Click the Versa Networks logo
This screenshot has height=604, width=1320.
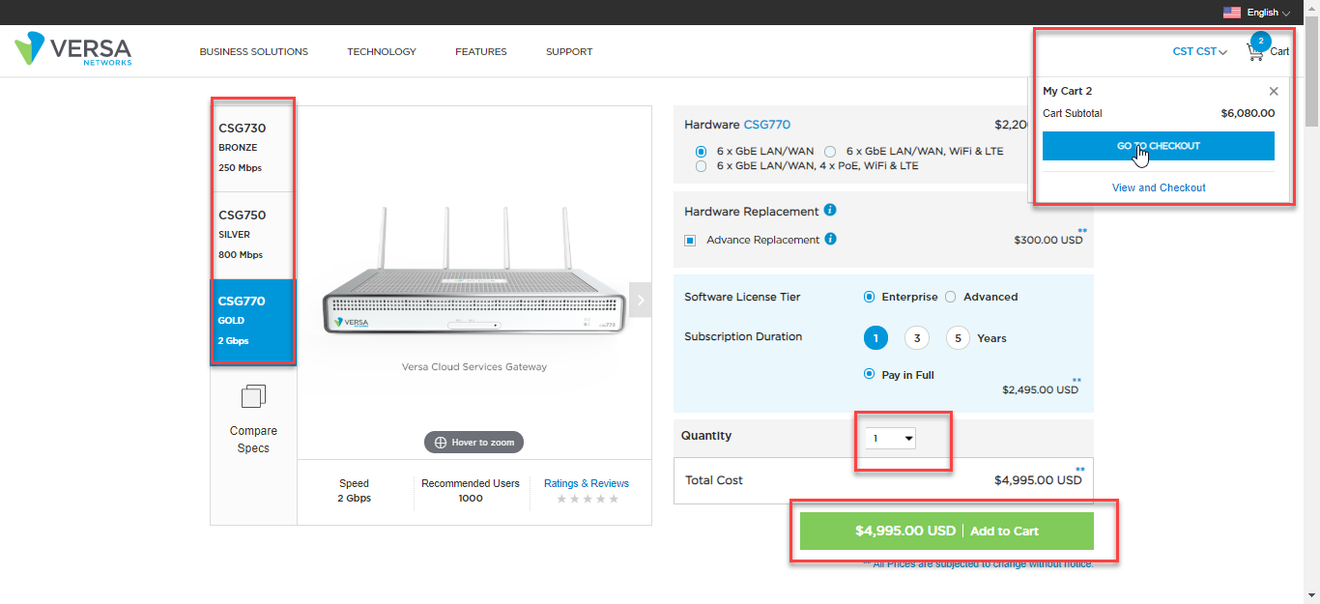click(x=73, y=49)
